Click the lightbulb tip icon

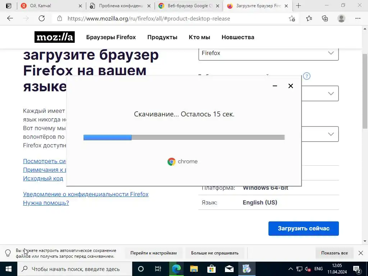(8, 253)
